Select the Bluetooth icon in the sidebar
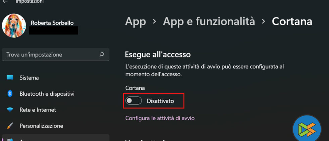 (x=10, y=94)
